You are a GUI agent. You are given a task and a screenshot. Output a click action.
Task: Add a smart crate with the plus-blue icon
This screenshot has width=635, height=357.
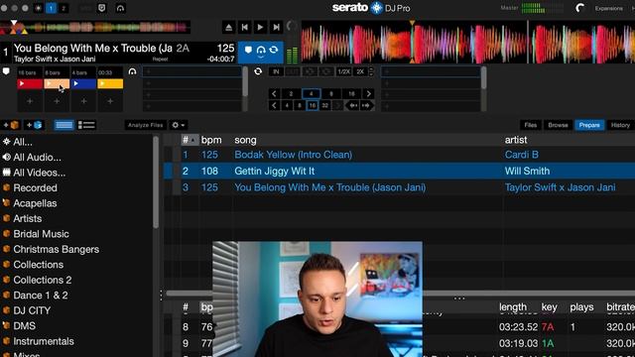(x=35, y=125)
